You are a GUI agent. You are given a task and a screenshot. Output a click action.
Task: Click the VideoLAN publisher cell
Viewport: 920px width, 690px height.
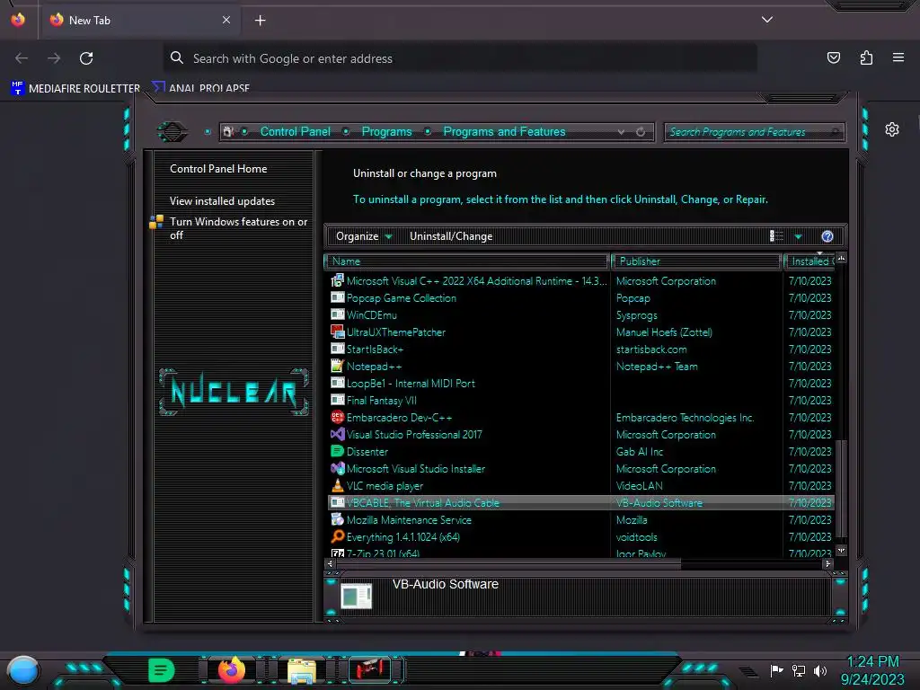point(640,486)
